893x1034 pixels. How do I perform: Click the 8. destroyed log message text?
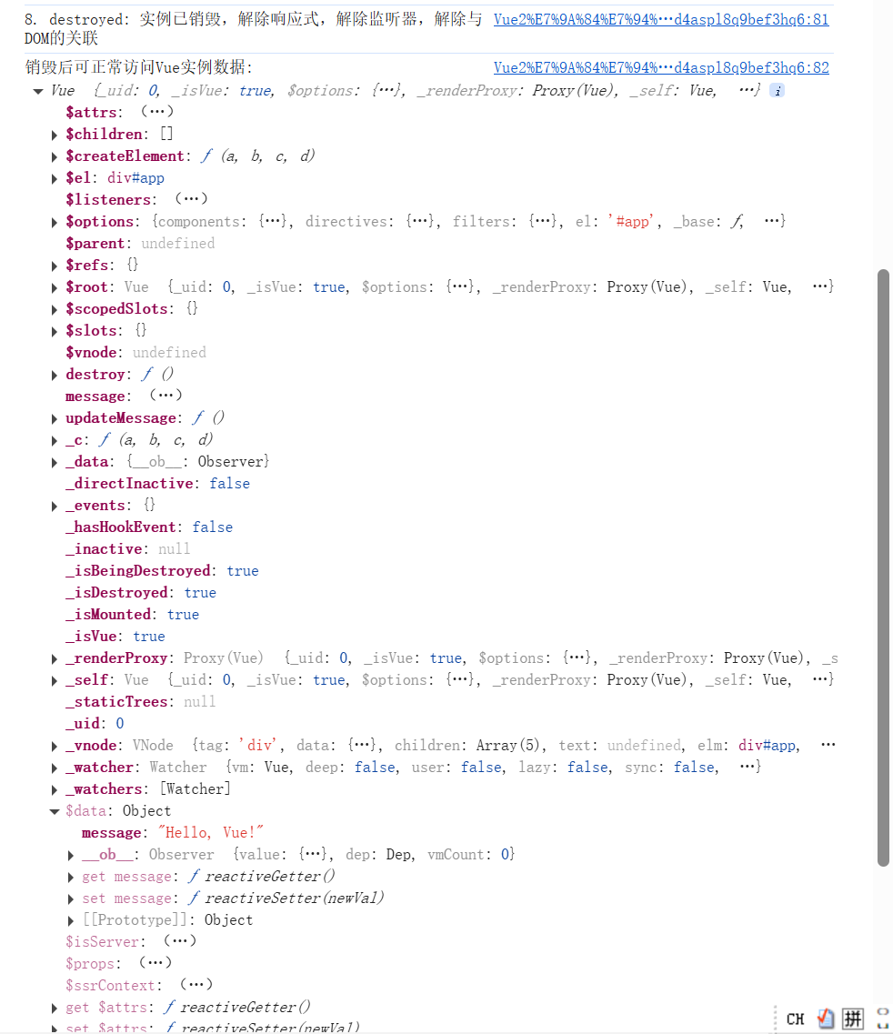(x=253, y=28)
